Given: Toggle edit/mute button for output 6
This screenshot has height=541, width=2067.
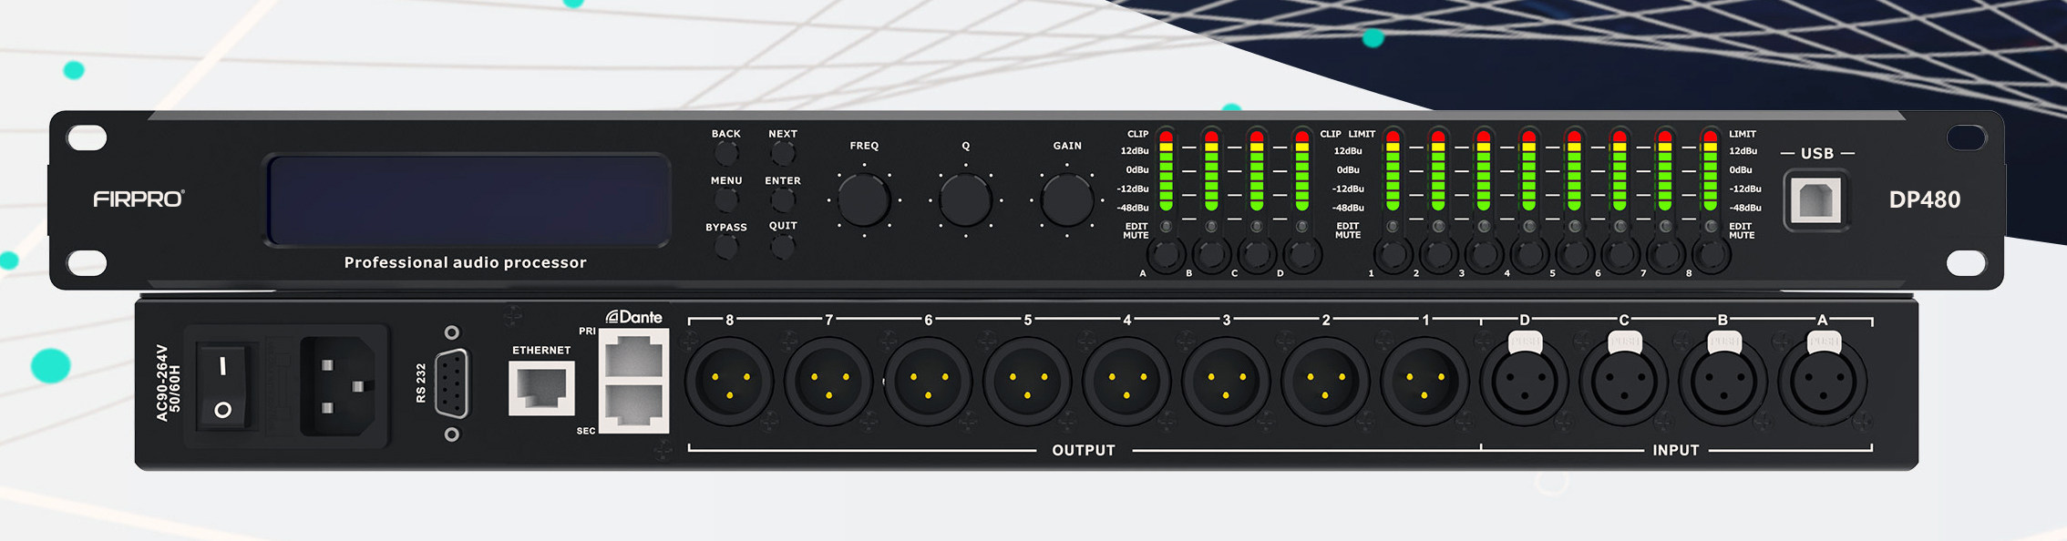Looking at the screenshot, I should point(1620,256).
